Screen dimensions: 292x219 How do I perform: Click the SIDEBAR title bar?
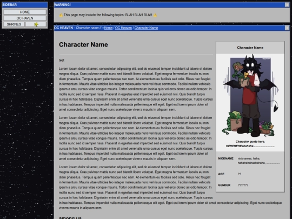[25, 5]
